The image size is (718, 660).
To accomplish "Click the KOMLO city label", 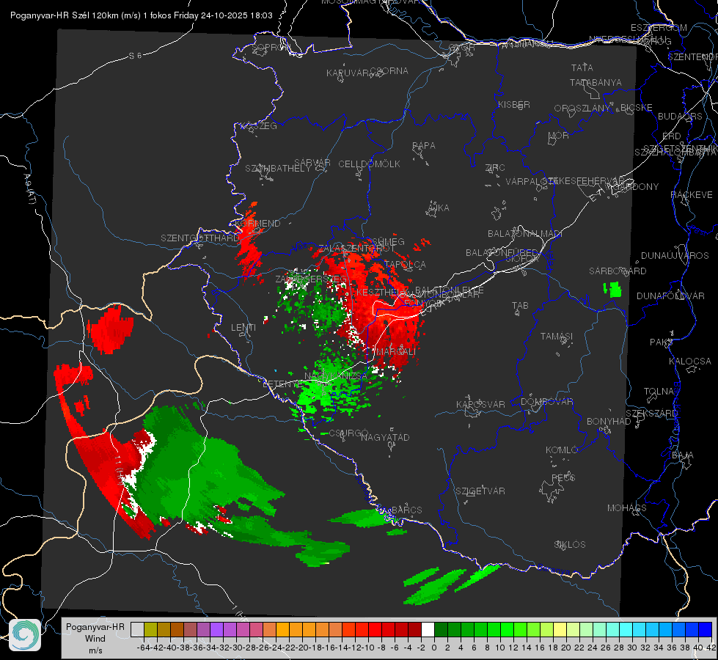I will coord(562,450).
